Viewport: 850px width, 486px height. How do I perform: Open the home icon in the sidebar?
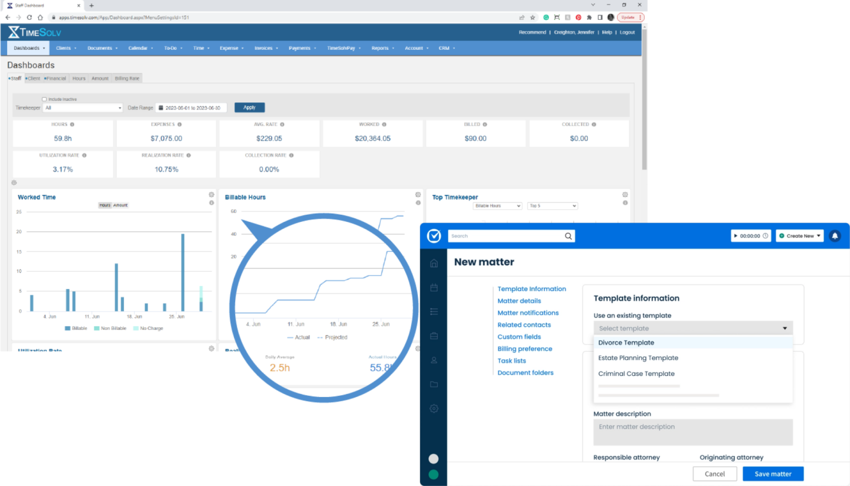434,263
